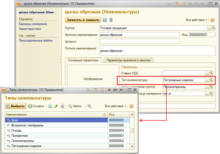This screenshot has height=154, width=220.
Task: Click the ellipsis select button of Тип номенклатуры
Action: 207,80
